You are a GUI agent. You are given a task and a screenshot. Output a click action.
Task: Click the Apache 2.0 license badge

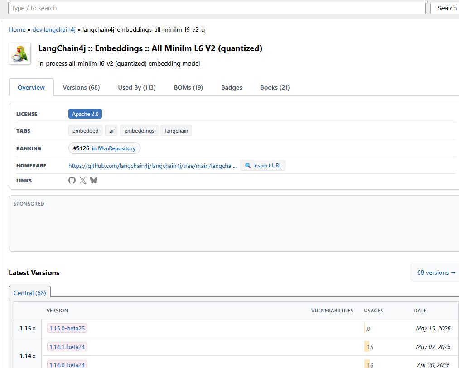coord(85,114)
